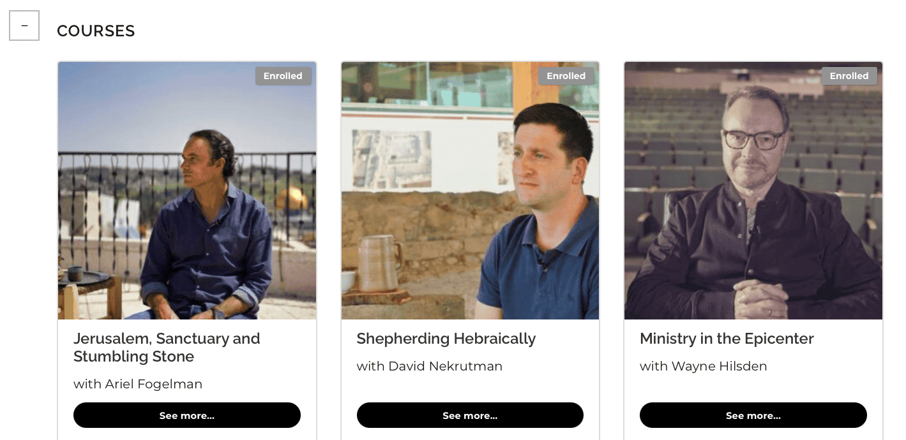The height and width of the screenshot is (440, 906).
Task: Click Enrolled badge on Jerusalem course card
Action: click(x=283, y=76)
